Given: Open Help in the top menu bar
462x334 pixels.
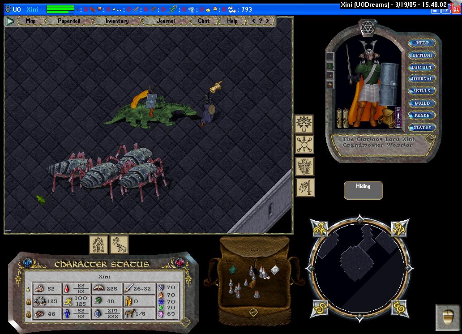Looking at the screenshot, I should (232, 21).
